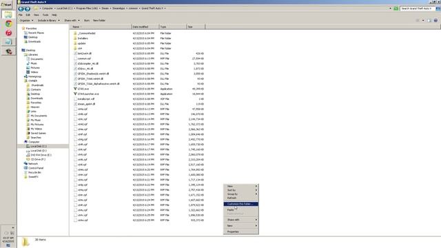This screenshot has height=248, width=441.
Task: Click the Windows Explorer taskbar icon
Action: click(x=8, y=14)
